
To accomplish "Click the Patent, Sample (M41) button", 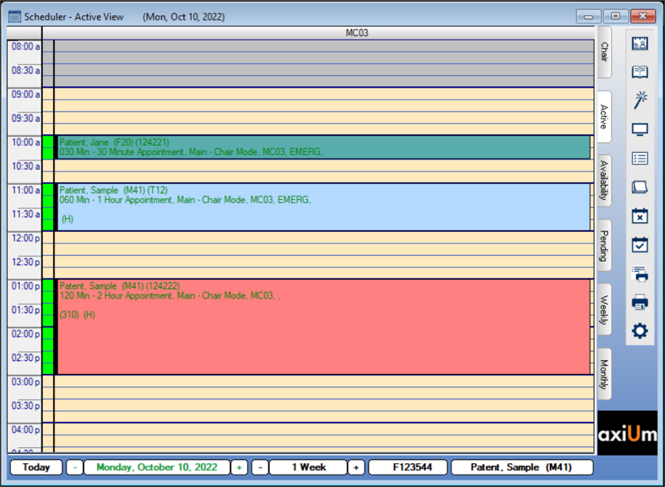I will coord(521,467).
